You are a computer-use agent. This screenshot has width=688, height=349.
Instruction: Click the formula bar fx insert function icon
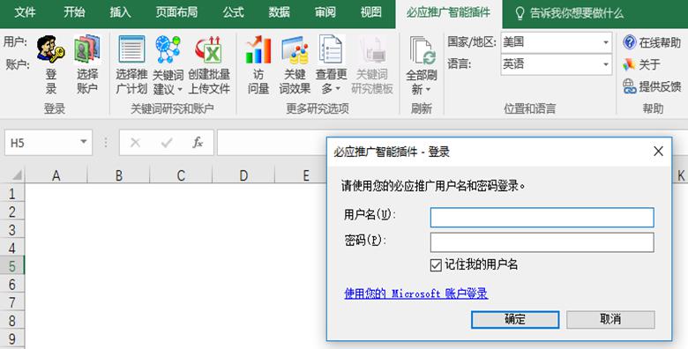tap(198, 143)
